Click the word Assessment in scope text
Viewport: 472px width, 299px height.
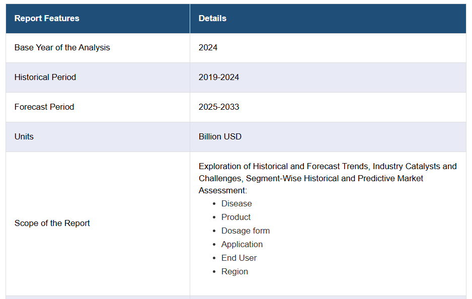tap(222, 191)
